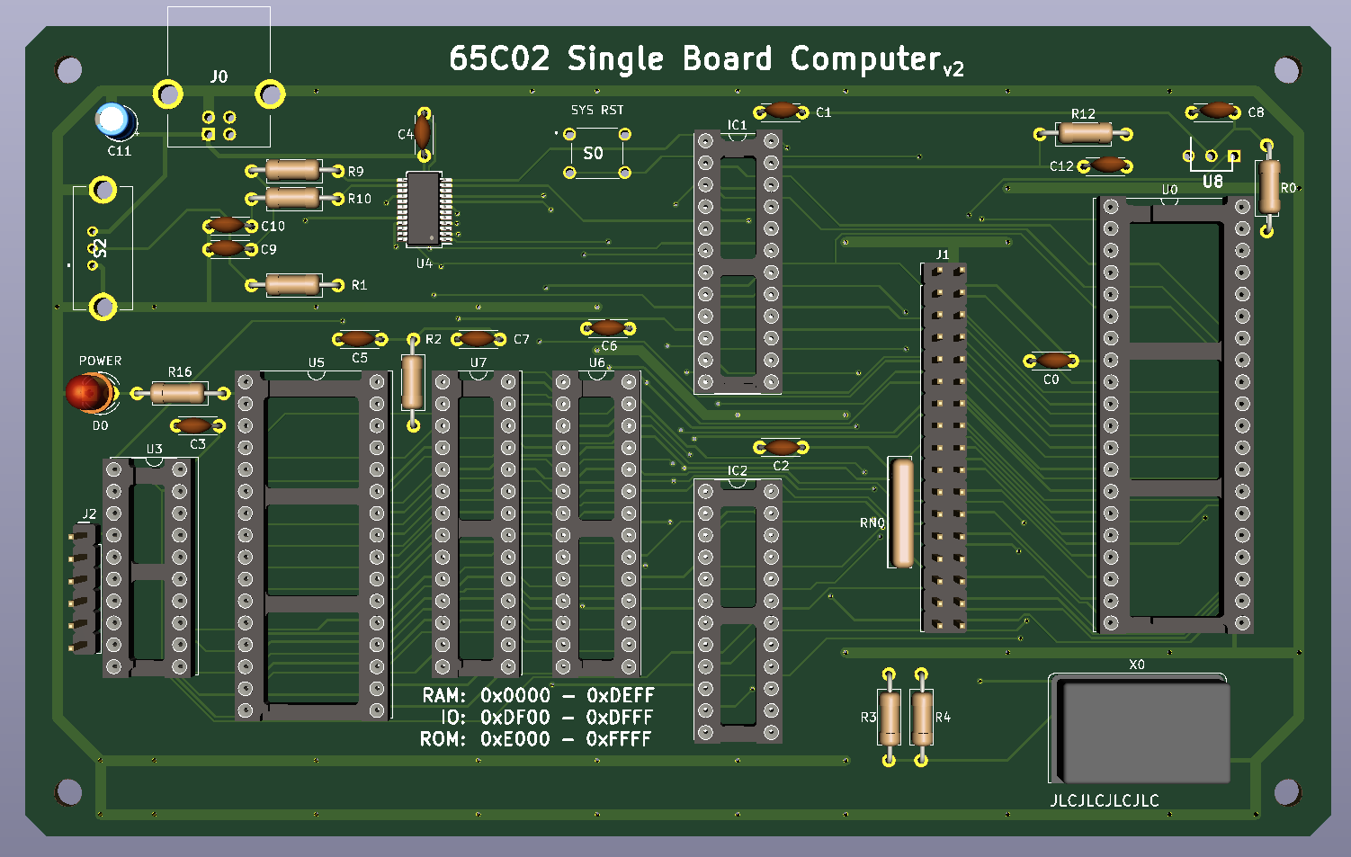The image size is (1351, 857).
Task: Click the J1 dual-row pin header
Action: coord(944,447)
